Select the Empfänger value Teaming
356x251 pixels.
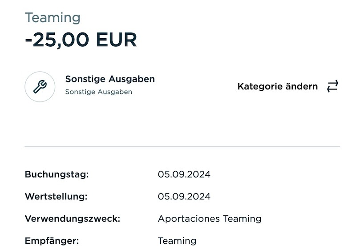point(177,241)
